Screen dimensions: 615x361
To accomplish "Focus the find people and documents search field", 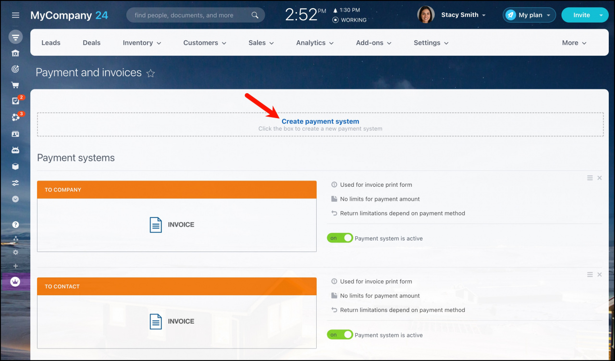I will 196,15.
